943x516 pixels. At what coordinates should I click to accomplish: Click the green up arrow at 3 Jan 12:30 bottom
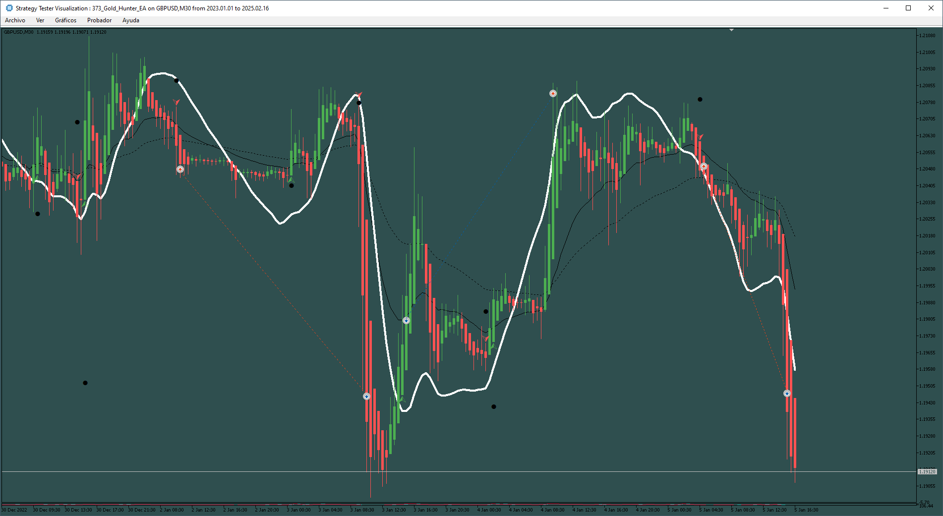[x=402, y=399]
